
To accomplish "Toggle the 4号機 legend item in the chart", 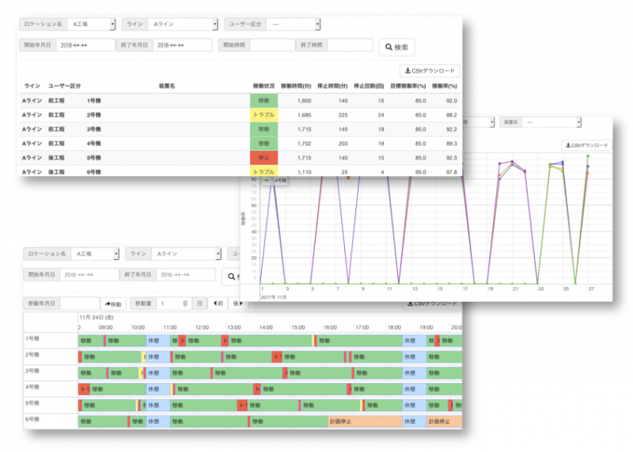I will pos(275,181).
